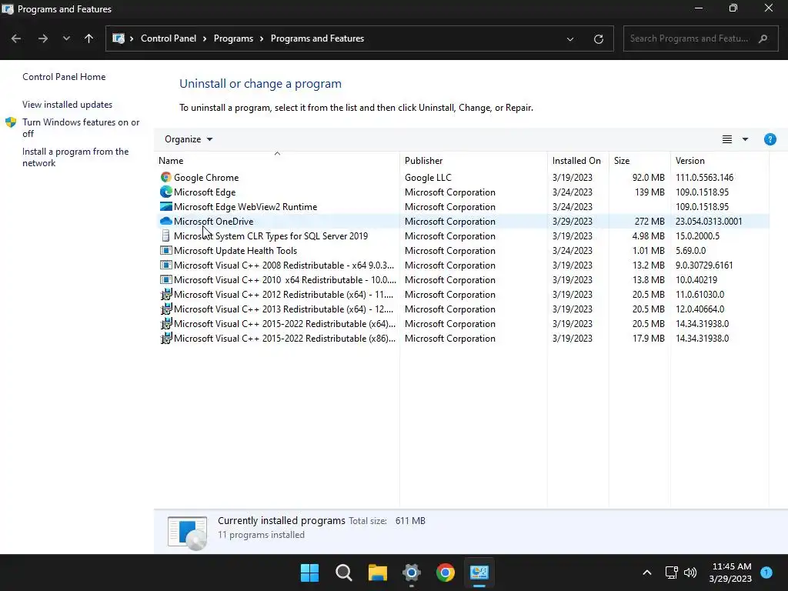Go up one level with up arrow

(89, 38)
